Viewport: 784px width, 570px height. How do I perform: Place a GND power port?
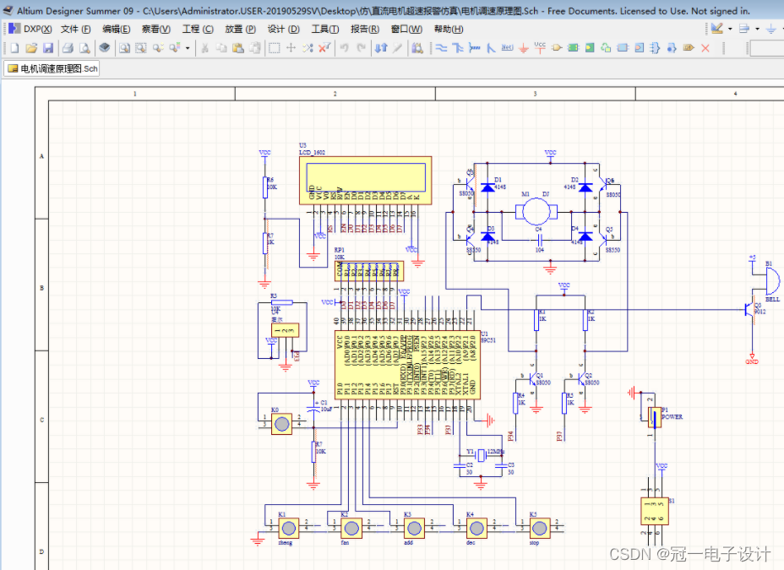[x=524, y=48]
